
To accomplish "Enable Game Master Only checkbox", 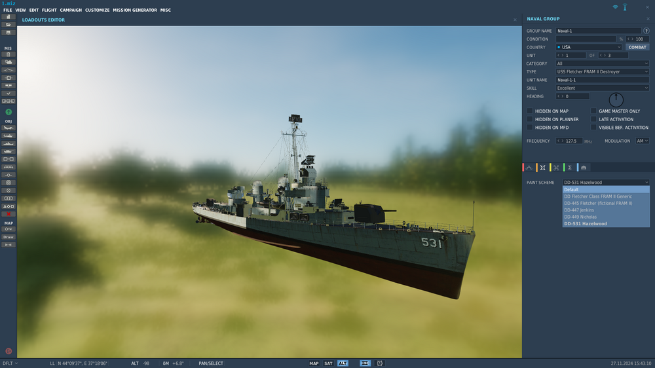I will pos(593,111).
